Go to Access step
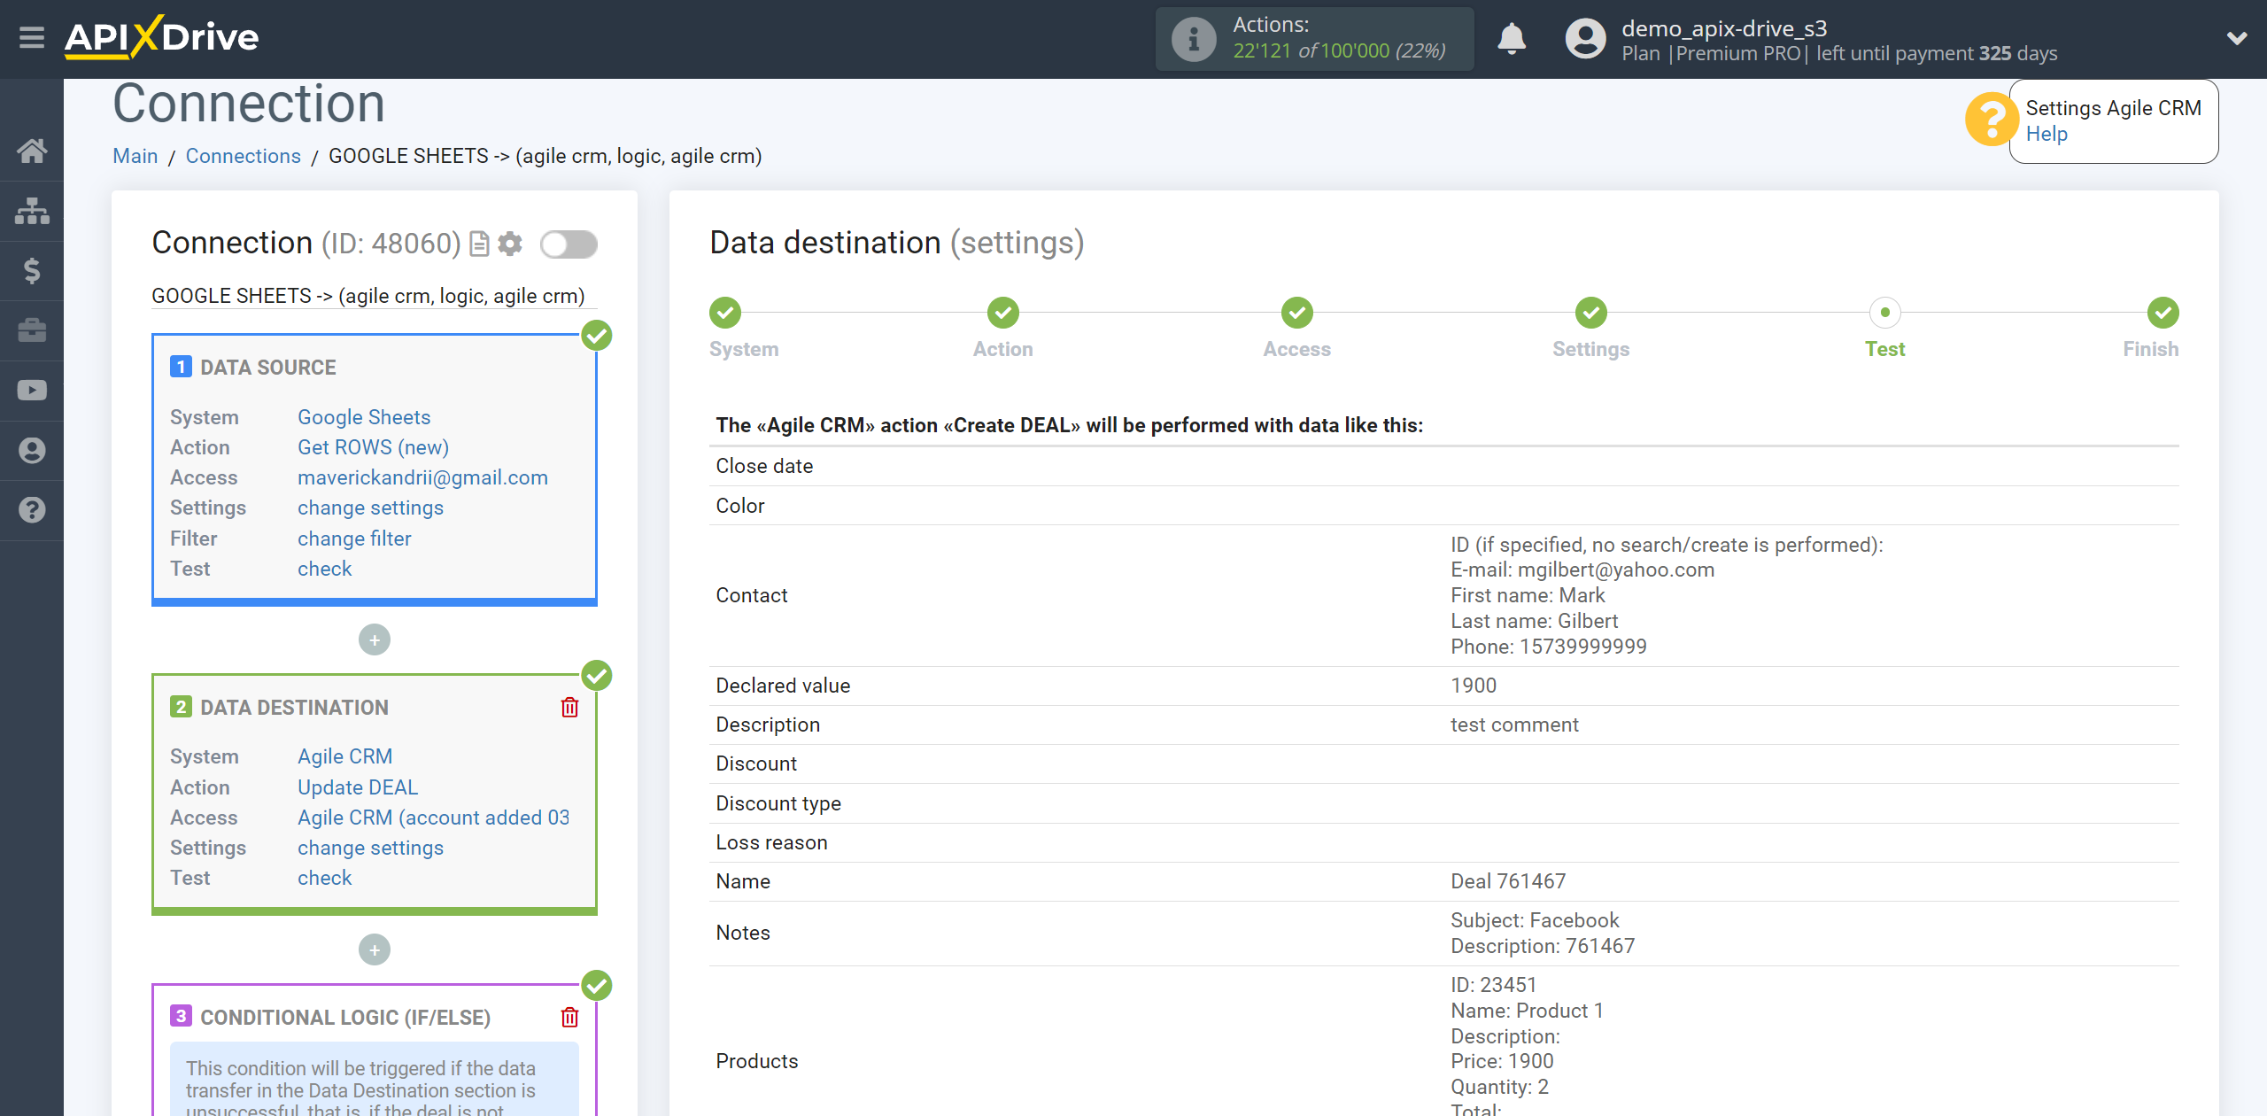This screenshot has width=2267, height=1116. [x=1297, y=313]
